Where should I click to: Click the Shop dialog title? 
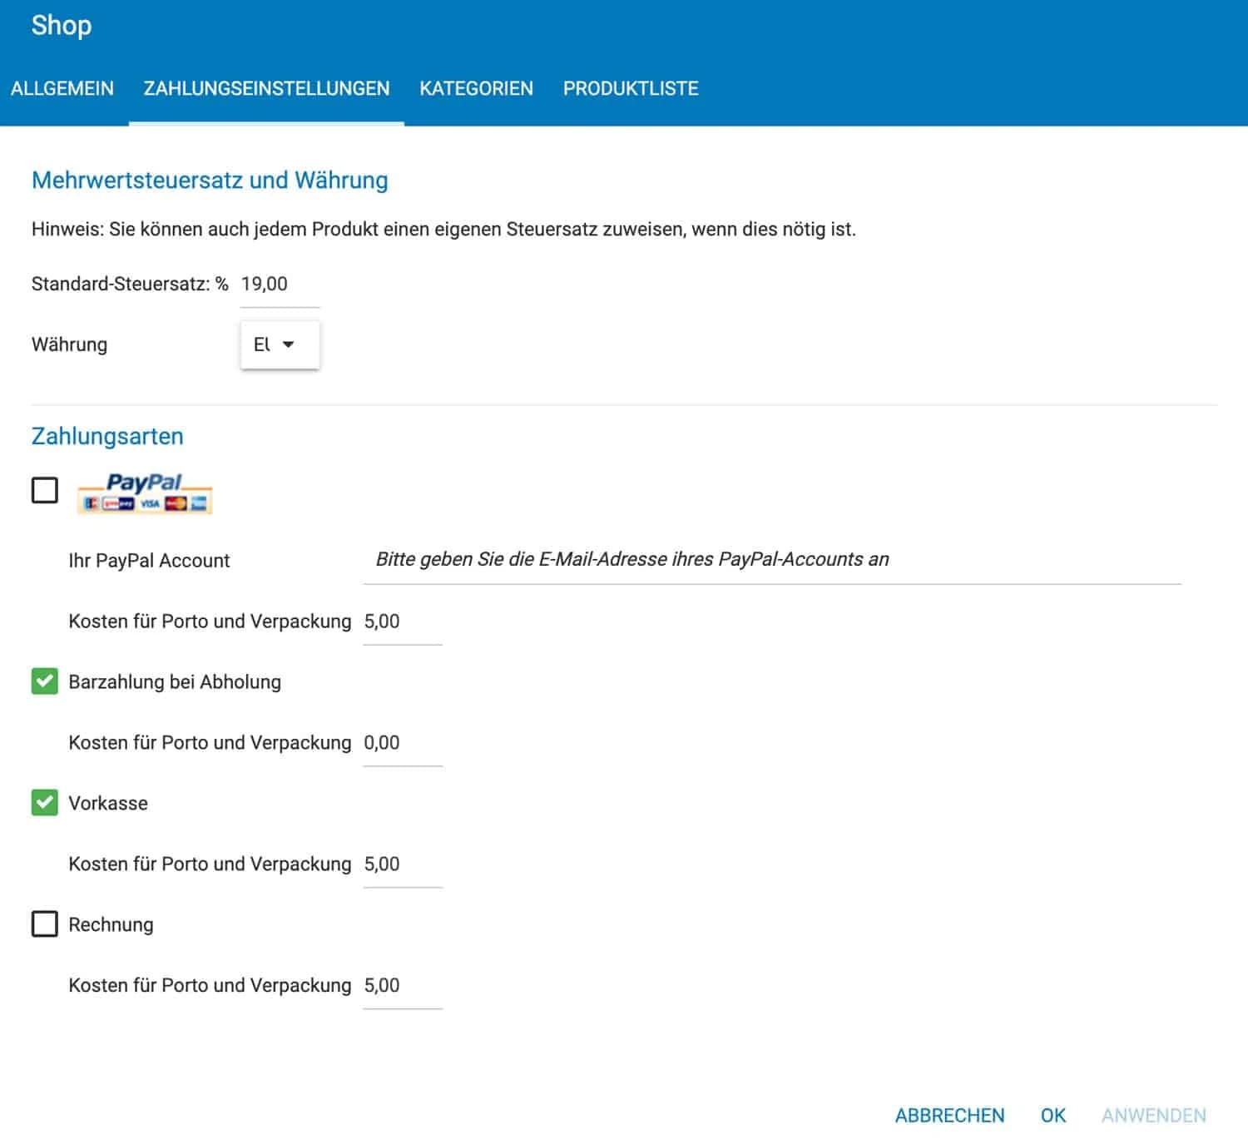point(62,25)
